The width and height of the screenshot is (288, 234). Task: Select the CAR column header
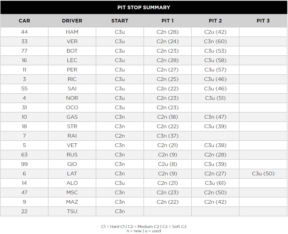pos(24,21)
